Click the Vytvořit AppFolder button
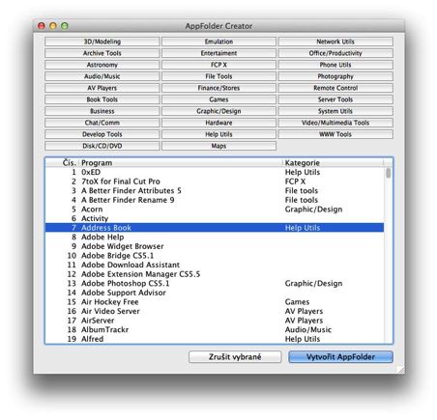Image resolution: width=437 pixels, height=420 pixels. point(340,356)
